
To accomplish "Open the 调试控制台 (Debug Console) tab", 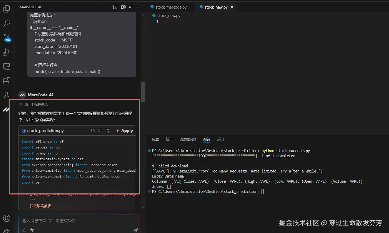I will (x=188, y=139).
